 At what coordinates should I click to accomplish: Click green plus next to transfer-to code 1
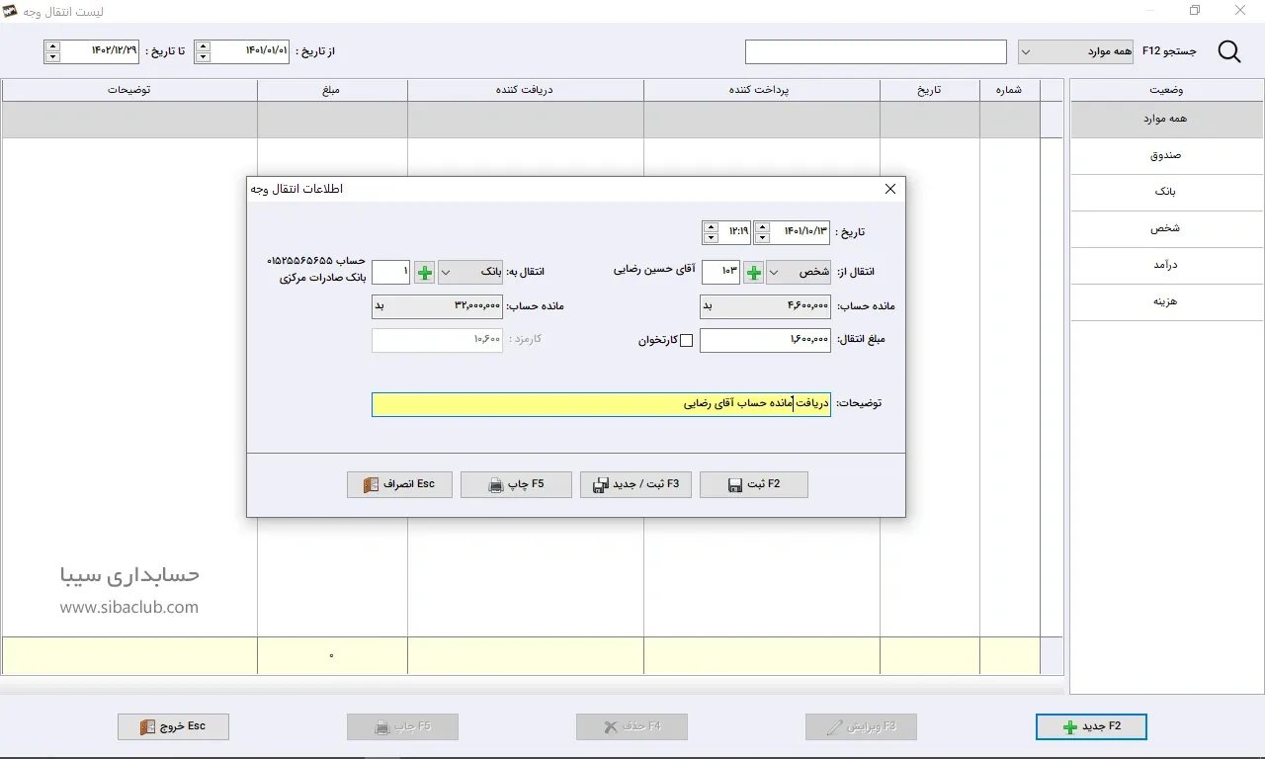(424, 272)
